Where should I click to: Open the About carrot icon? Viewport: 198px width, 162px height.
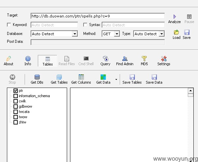(x=9, y=59)
